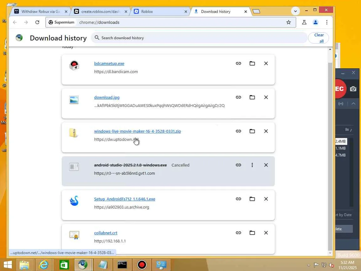Click the Supermium site info chip
Viewport: 361px width, 271px height.
pyautogui.click(x=61, y=22)
